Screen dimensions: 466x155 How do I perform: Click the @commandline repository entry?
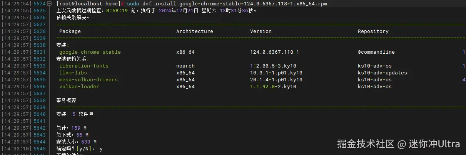pos(376,52)
